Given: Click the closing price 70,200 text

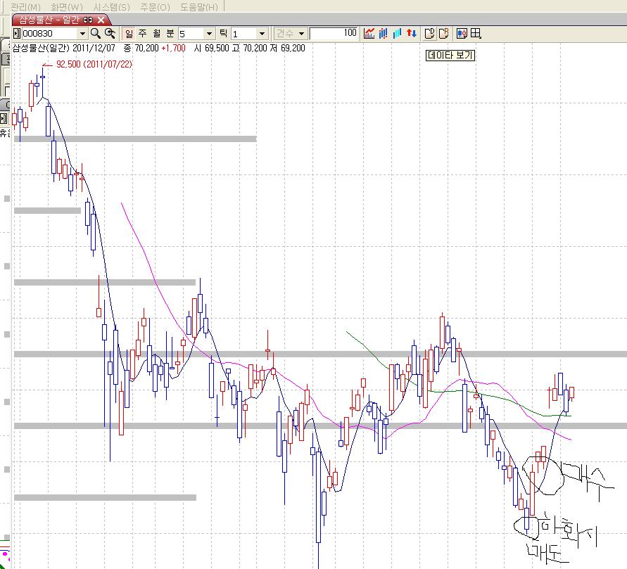Looking at the screenshot, I should click(147, 49).
